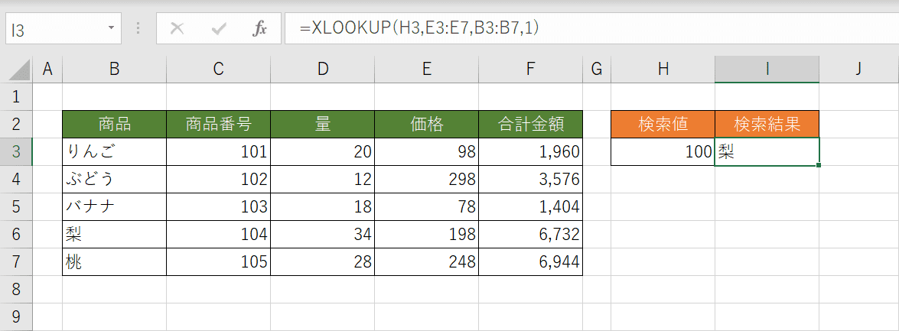Select column G header
The image size is (899, 331).
coord(597,70)
